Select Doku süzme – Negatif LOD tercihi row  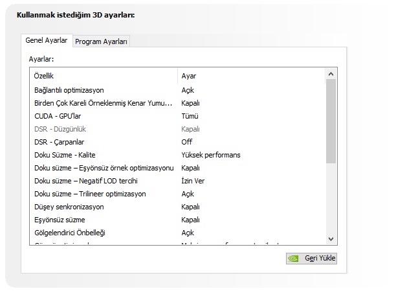[86, 181]
